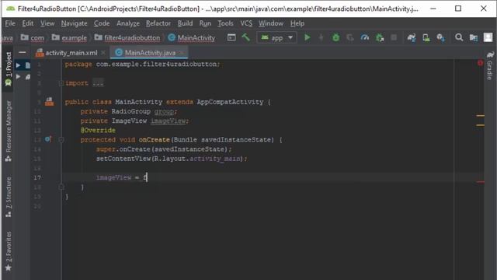Click the Search Everywhere magnifier
497x280 pixels.
coord(459,37)
